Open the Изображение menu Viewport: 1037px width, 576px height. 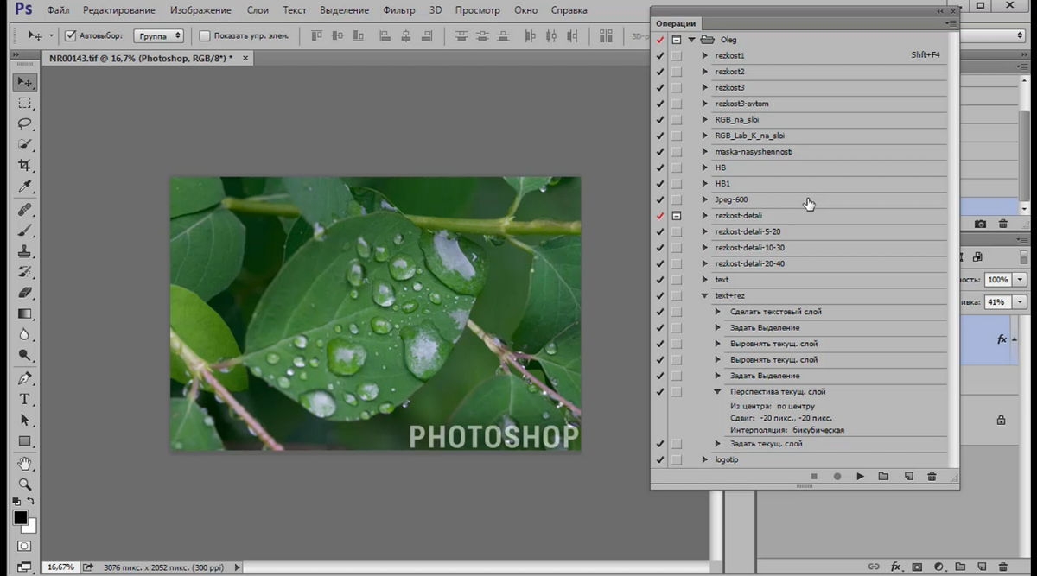click(x=200, y=10)
